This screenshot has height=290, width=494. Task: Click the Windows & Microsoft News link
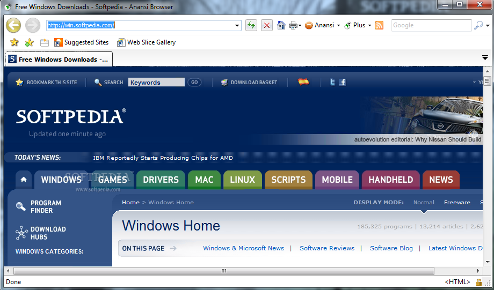click(244, 248)
